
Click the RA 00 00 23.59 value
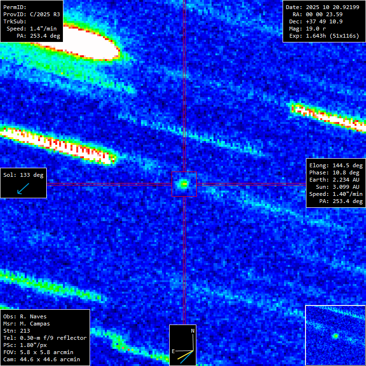324,15
